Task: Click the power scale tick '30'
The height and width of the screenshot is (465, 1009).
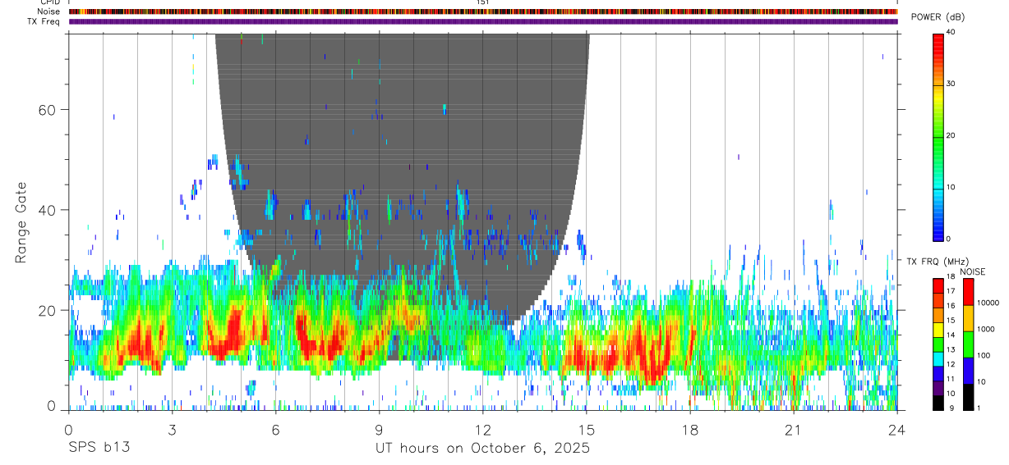Action: (x=951, y=84)
